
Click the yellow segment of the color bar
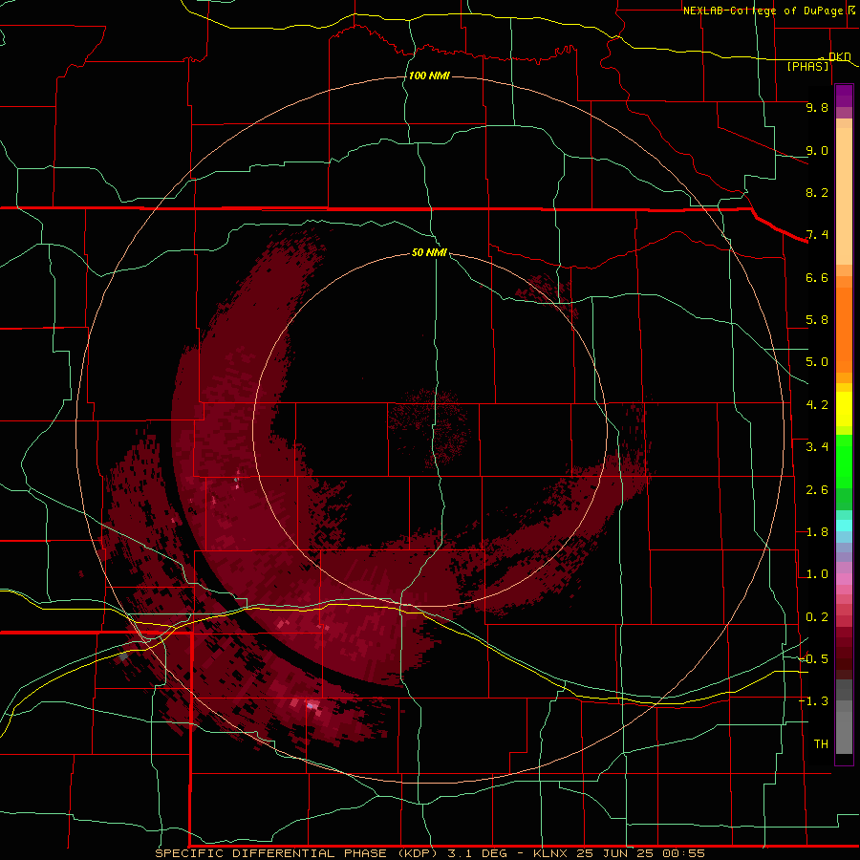844,409
